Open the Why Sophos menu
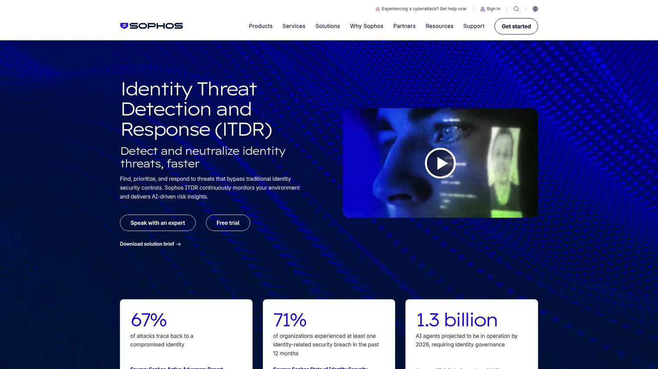This screenshot has width=658, height=369. click(x=366, y=26)
